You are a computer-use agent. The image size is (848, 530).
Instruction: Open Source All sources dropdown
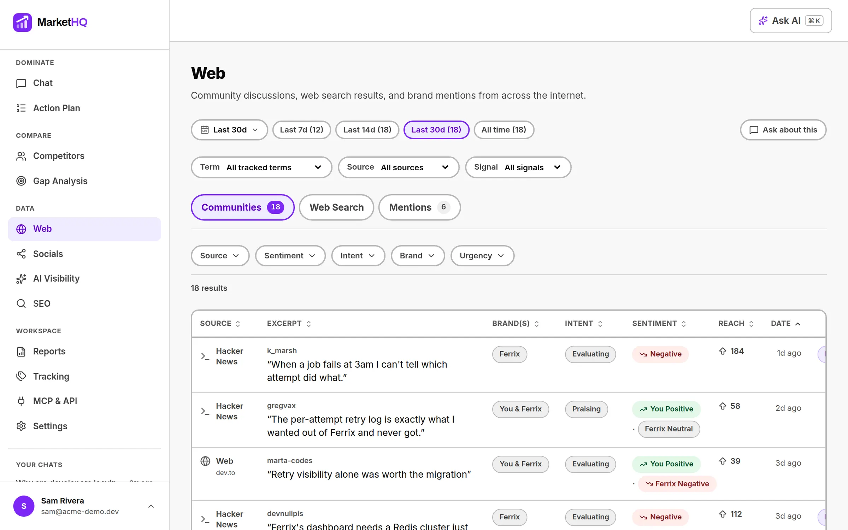coord(399,167)
